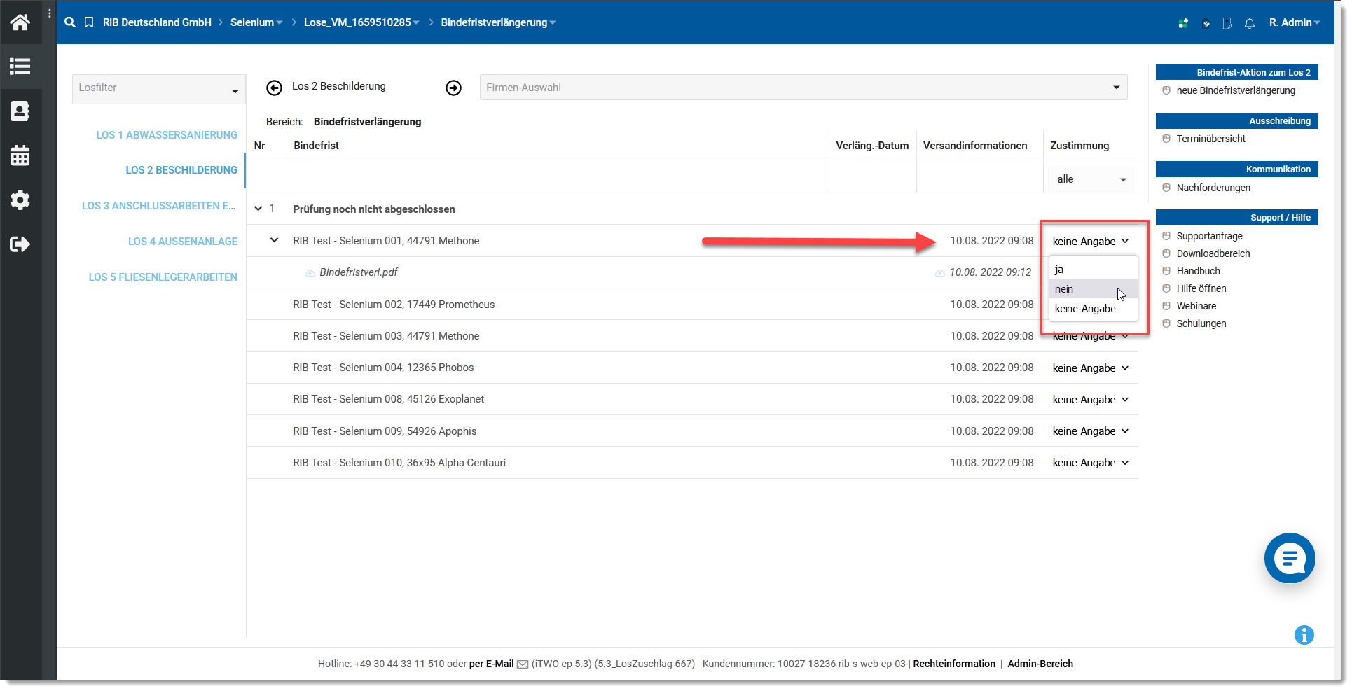Image resolution: width=1352 pixels, height=691 pixels.
Task: Open Supportanfrage link
Action: pos(1209,236)
